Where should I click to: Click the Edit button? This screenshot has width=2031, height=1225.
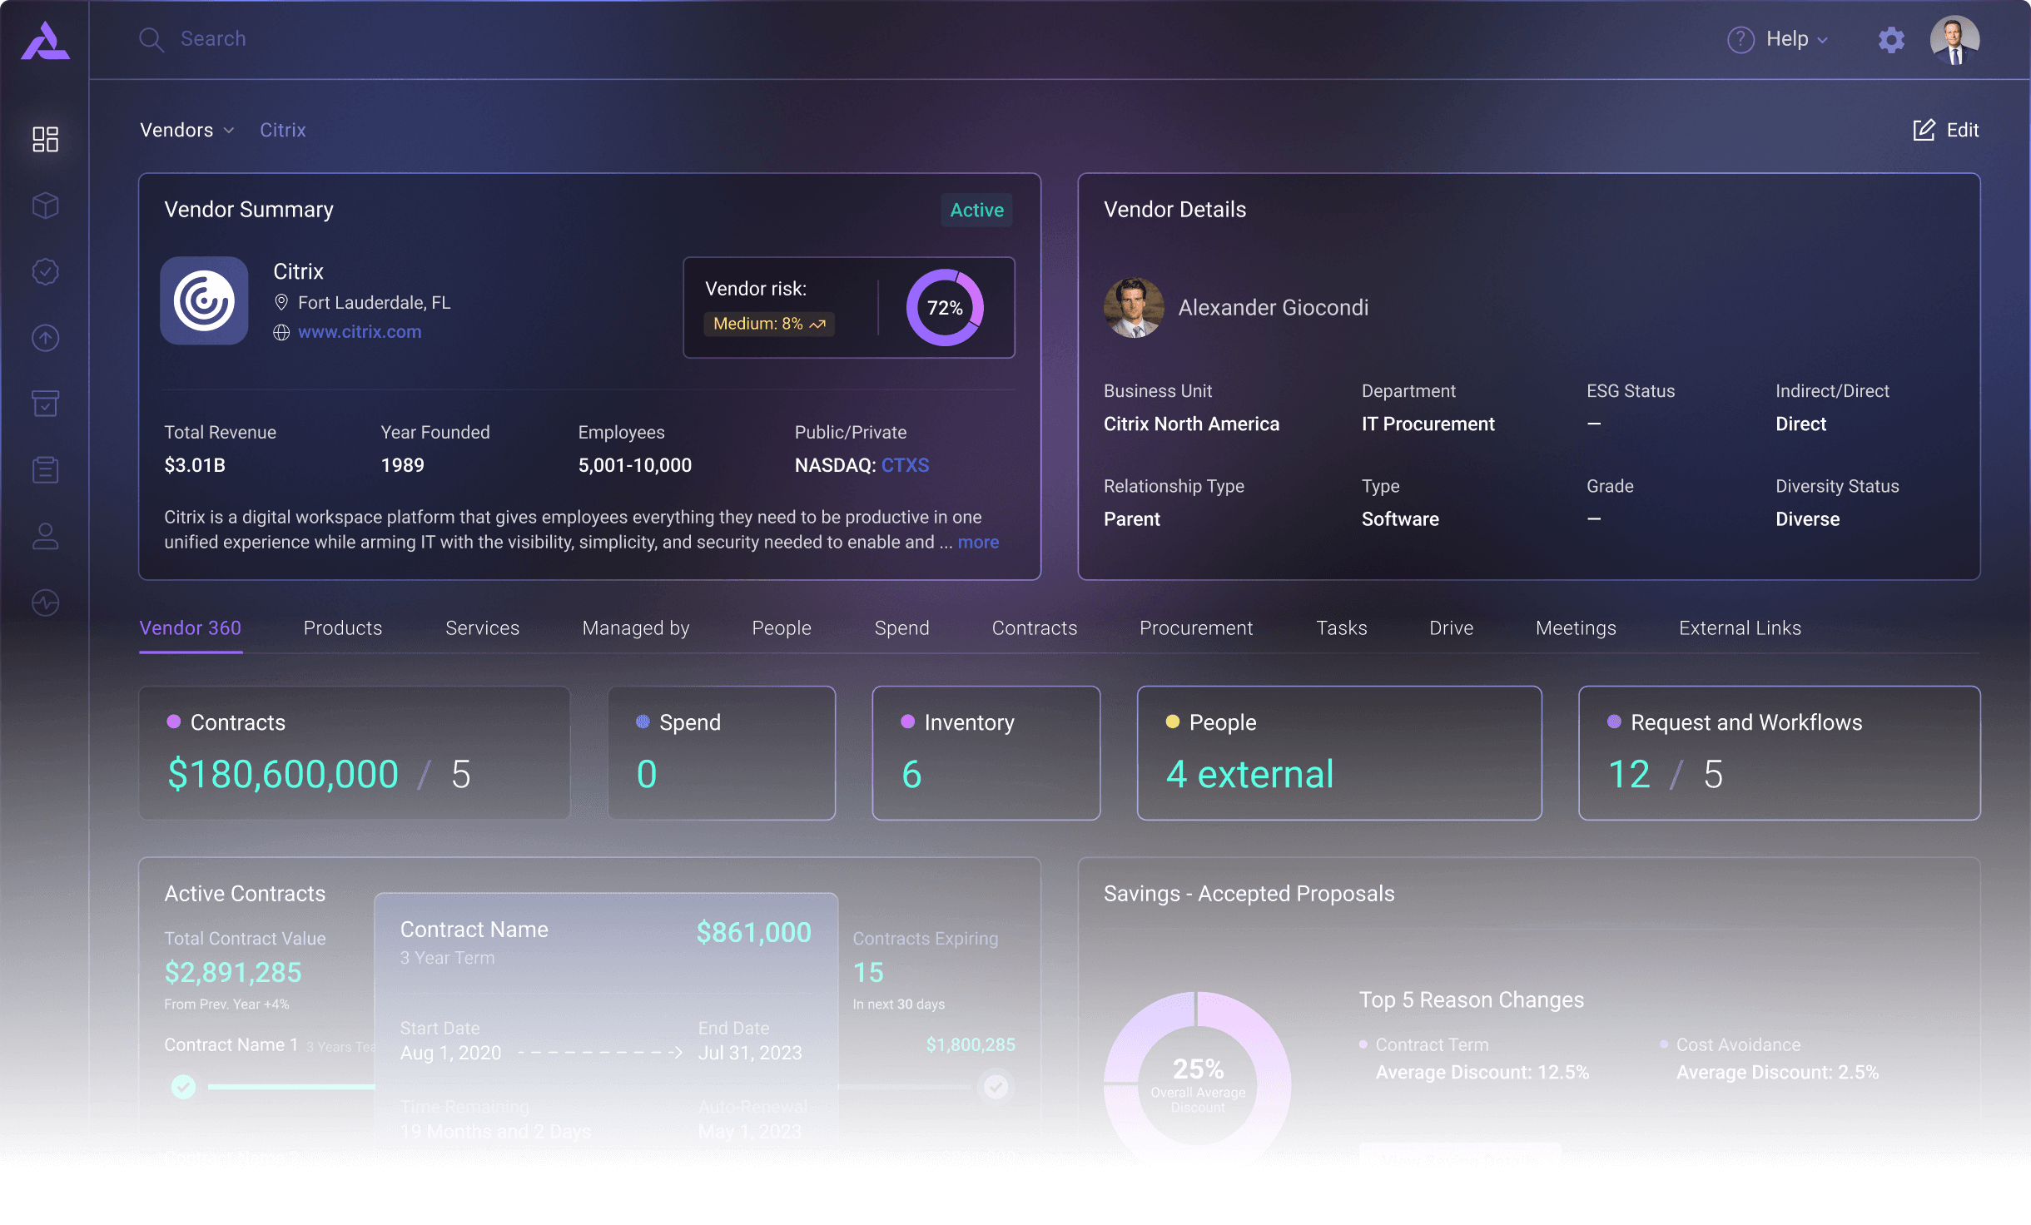point(1945,130)
